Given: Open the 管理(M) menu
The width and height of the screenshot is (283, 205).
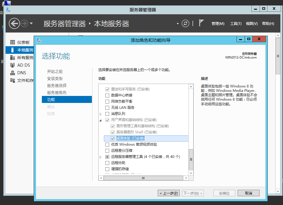Looking at the screenshot, I should [218, 24].
